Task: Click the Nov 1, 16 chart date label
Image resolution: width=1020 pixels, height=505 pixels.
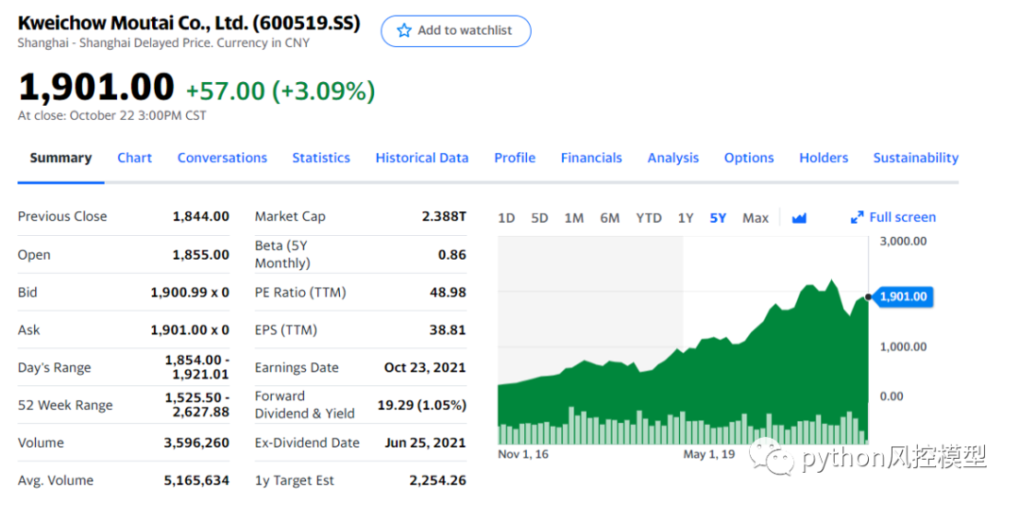Action: 523,454
